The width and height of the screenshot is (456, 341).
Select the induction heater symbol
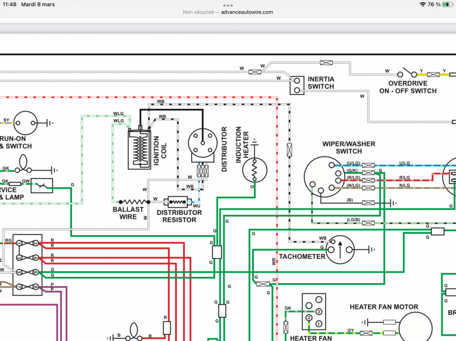[x=254, y=170]
